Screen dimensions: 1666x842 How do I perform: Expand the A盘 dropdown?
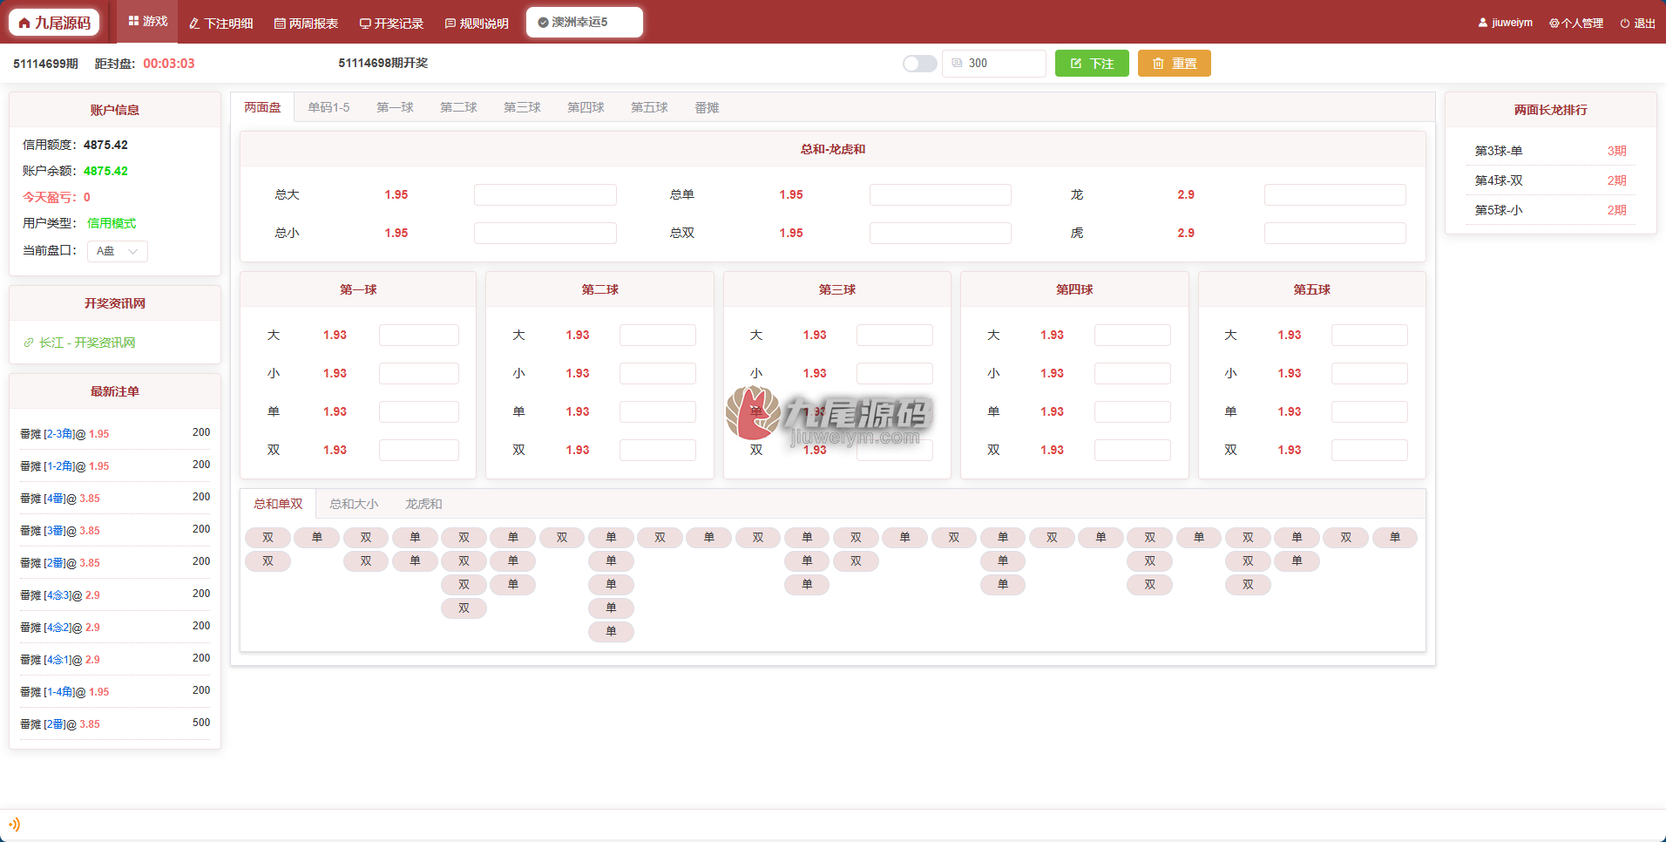[x=118, y=251]
